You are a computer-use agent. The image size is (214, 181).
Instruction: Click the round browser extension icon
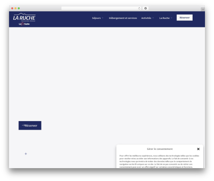pos(146,8)
